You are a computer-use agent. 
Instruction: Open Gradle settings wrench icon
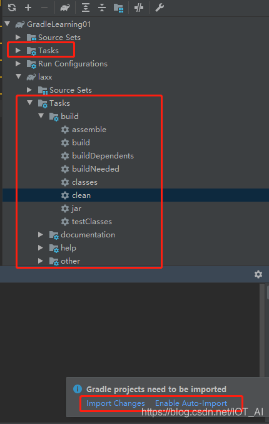coord(160,8)
